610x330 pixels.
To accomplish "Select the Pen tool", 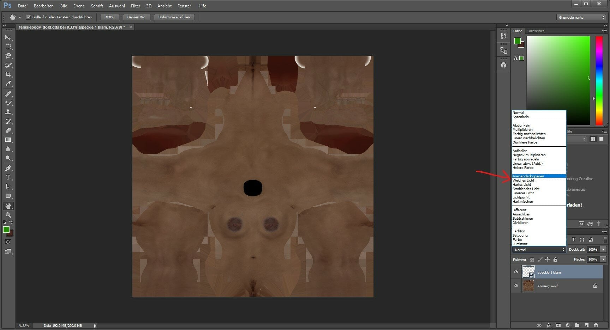I will pyautogui.click(x=8, y=168).
